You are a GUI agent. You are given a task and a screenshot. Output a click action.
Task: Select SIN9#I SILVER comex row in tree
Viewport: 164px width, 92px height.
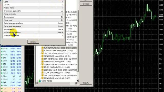[57, 62]
